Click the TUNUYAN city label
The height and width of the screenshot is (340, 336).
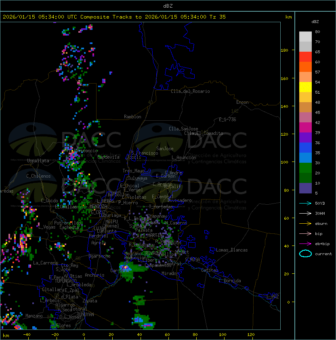[x=86, y=315]
